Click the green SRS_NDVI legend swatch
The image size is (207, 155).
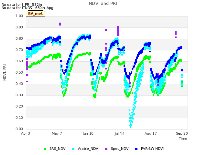(45, 149)
